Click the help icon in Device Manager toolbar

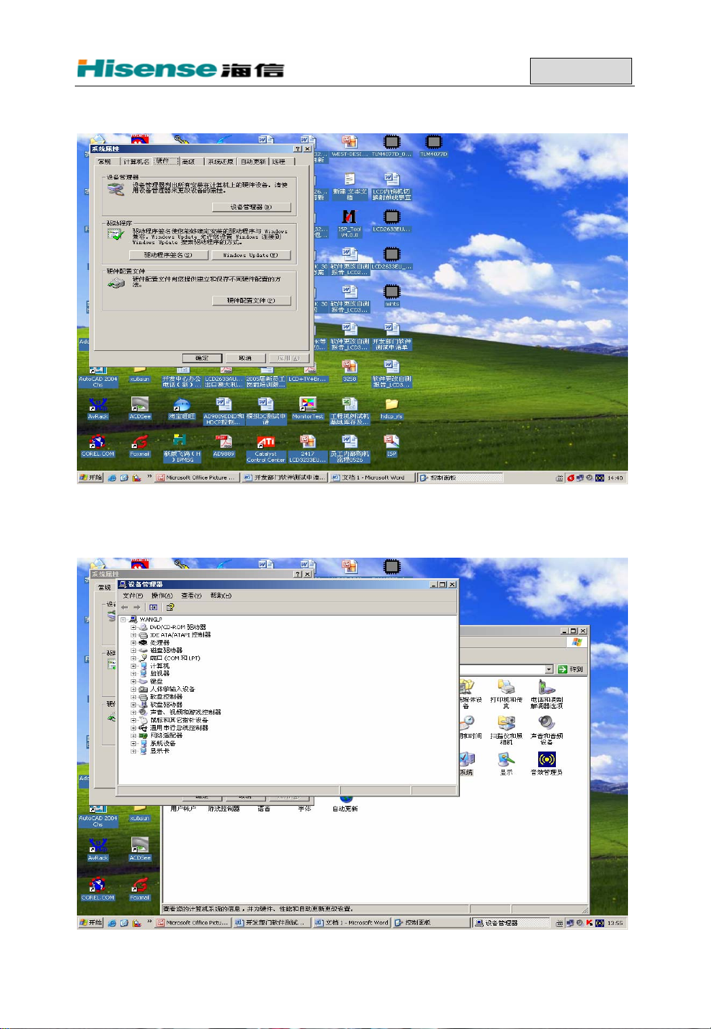pos(170,607)
